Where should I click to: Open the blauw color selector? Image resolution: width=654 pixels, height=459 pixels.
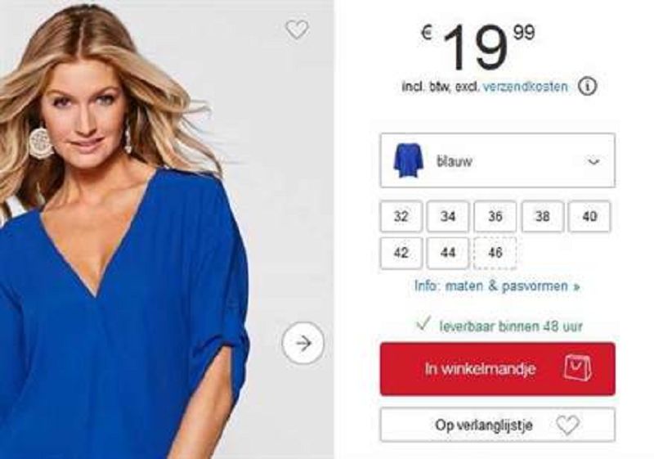point(497,160)
